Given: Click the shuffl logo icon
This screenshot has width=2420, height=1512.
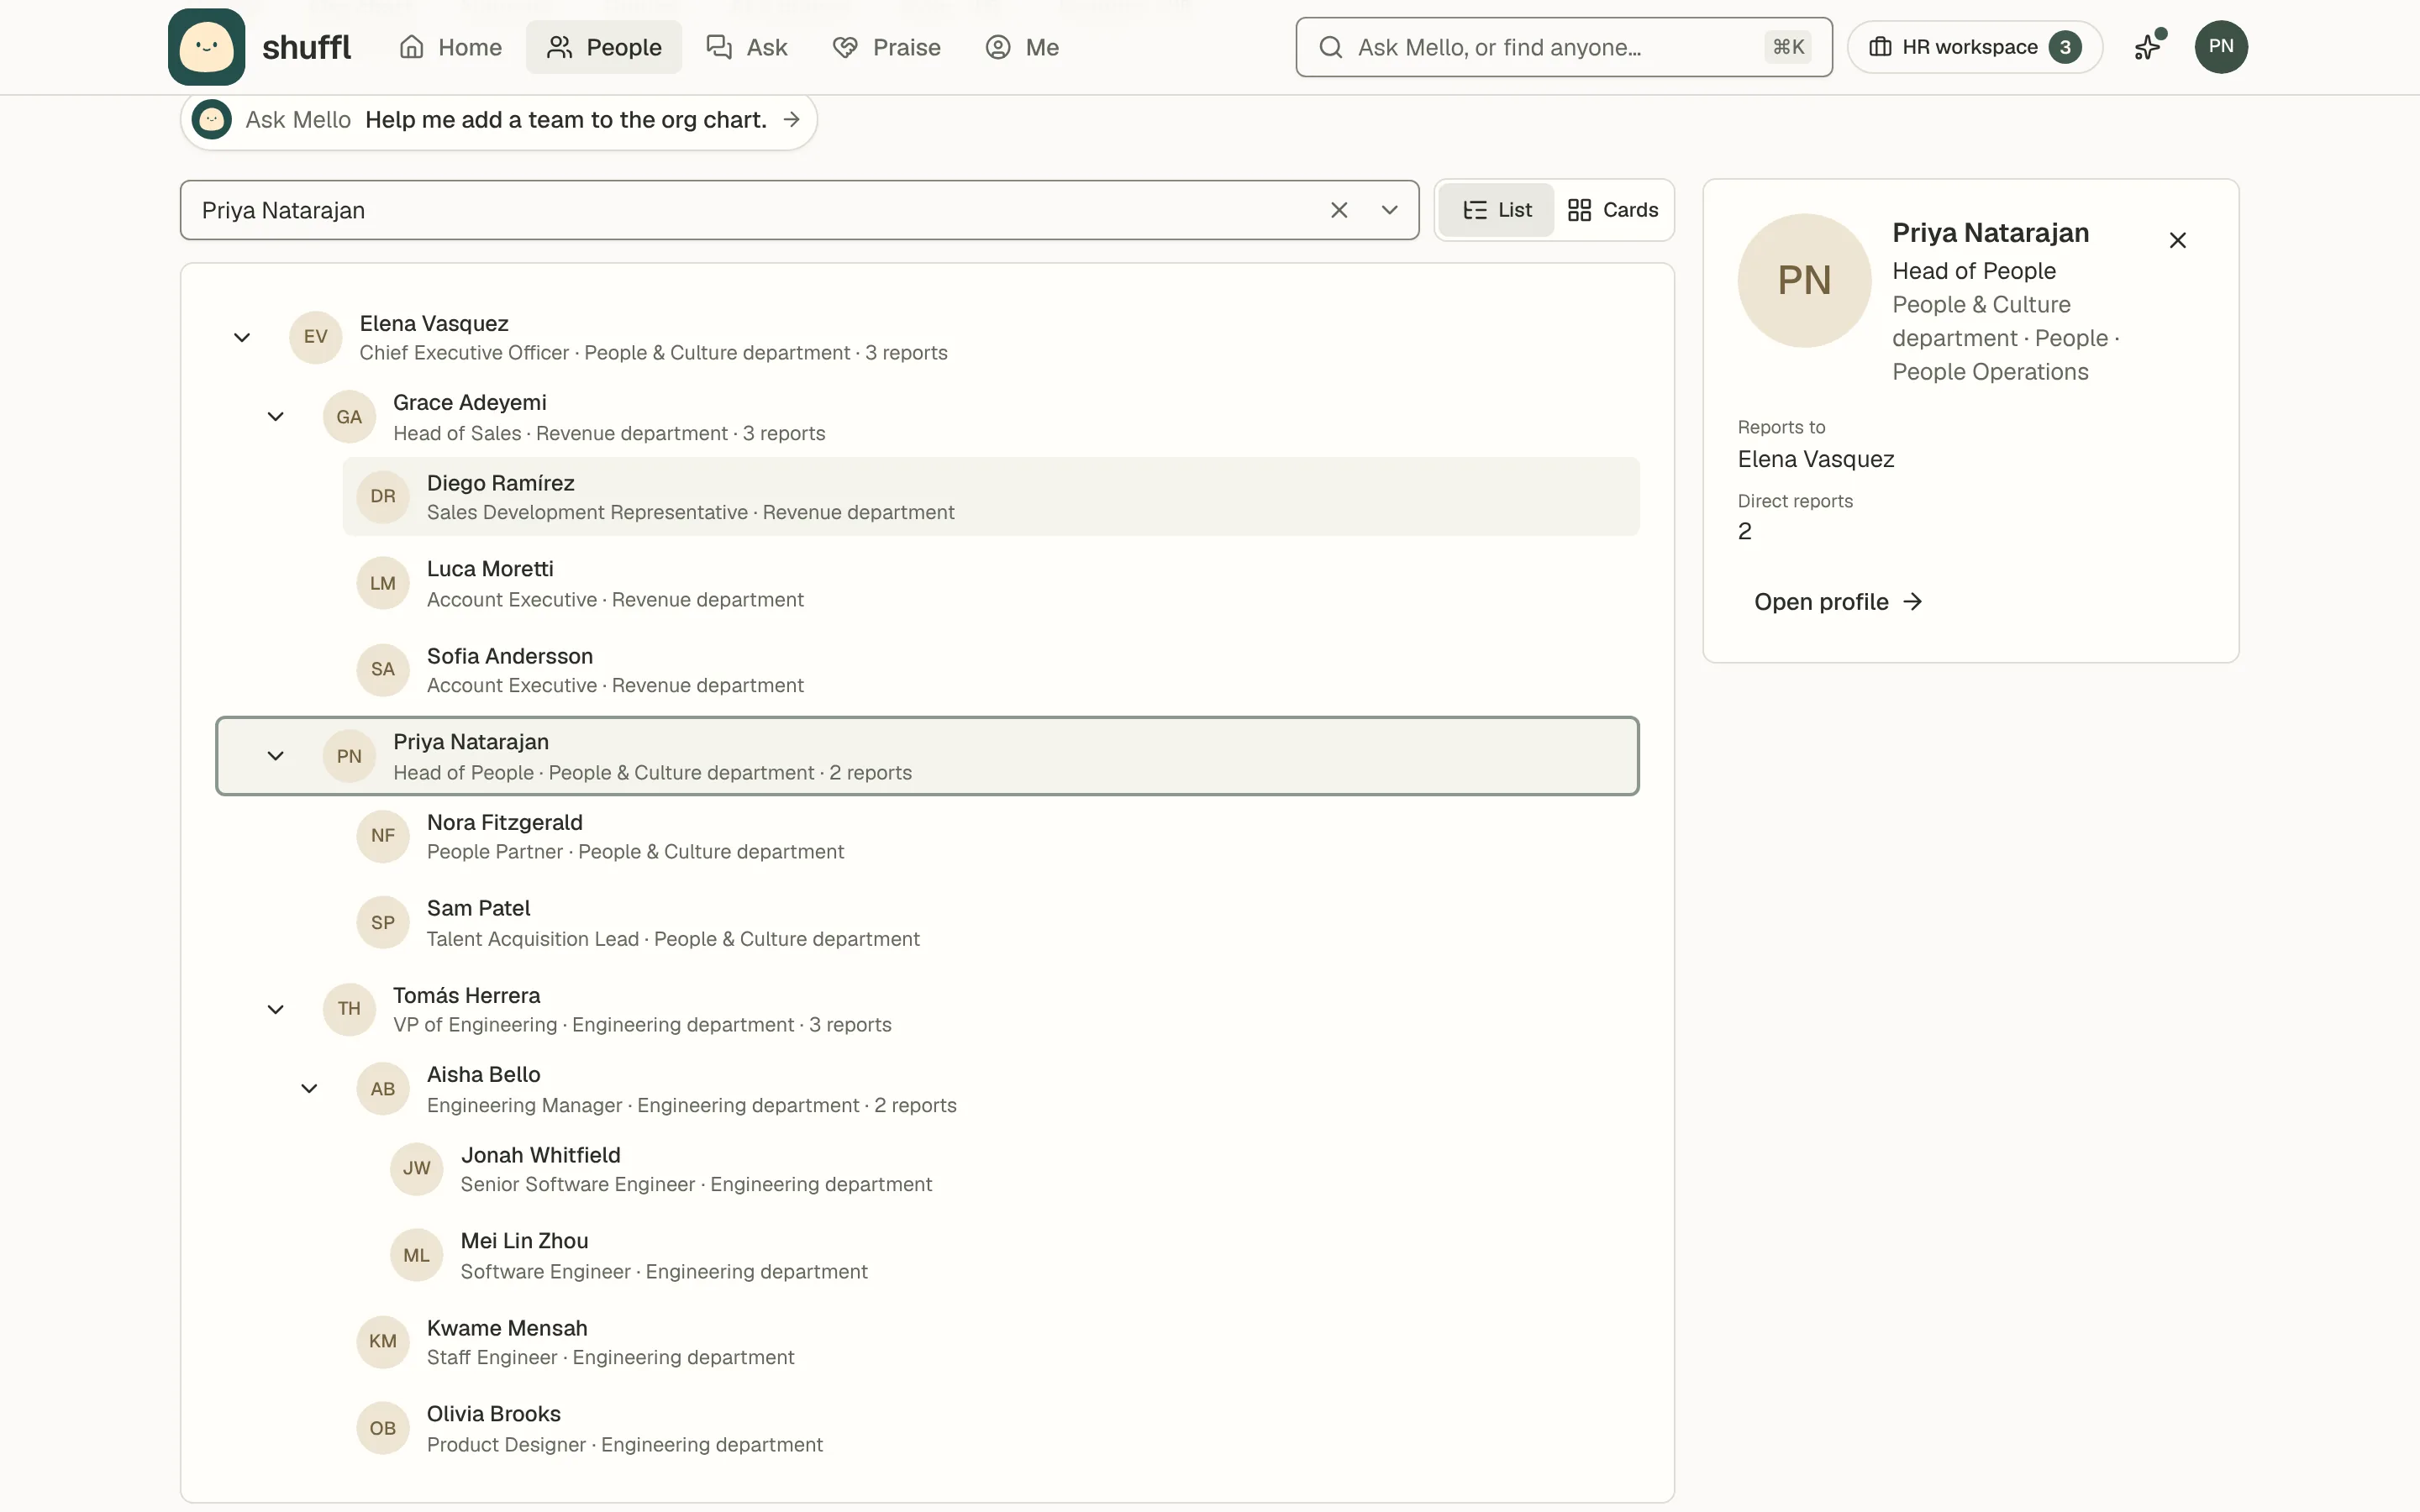Looking at the screenshot, I should (206, 47).
